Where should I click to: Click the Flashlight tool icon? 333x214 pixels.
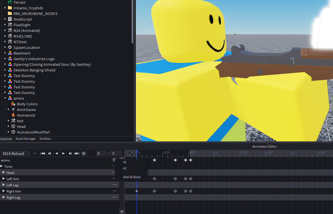[x=10, y=25]
